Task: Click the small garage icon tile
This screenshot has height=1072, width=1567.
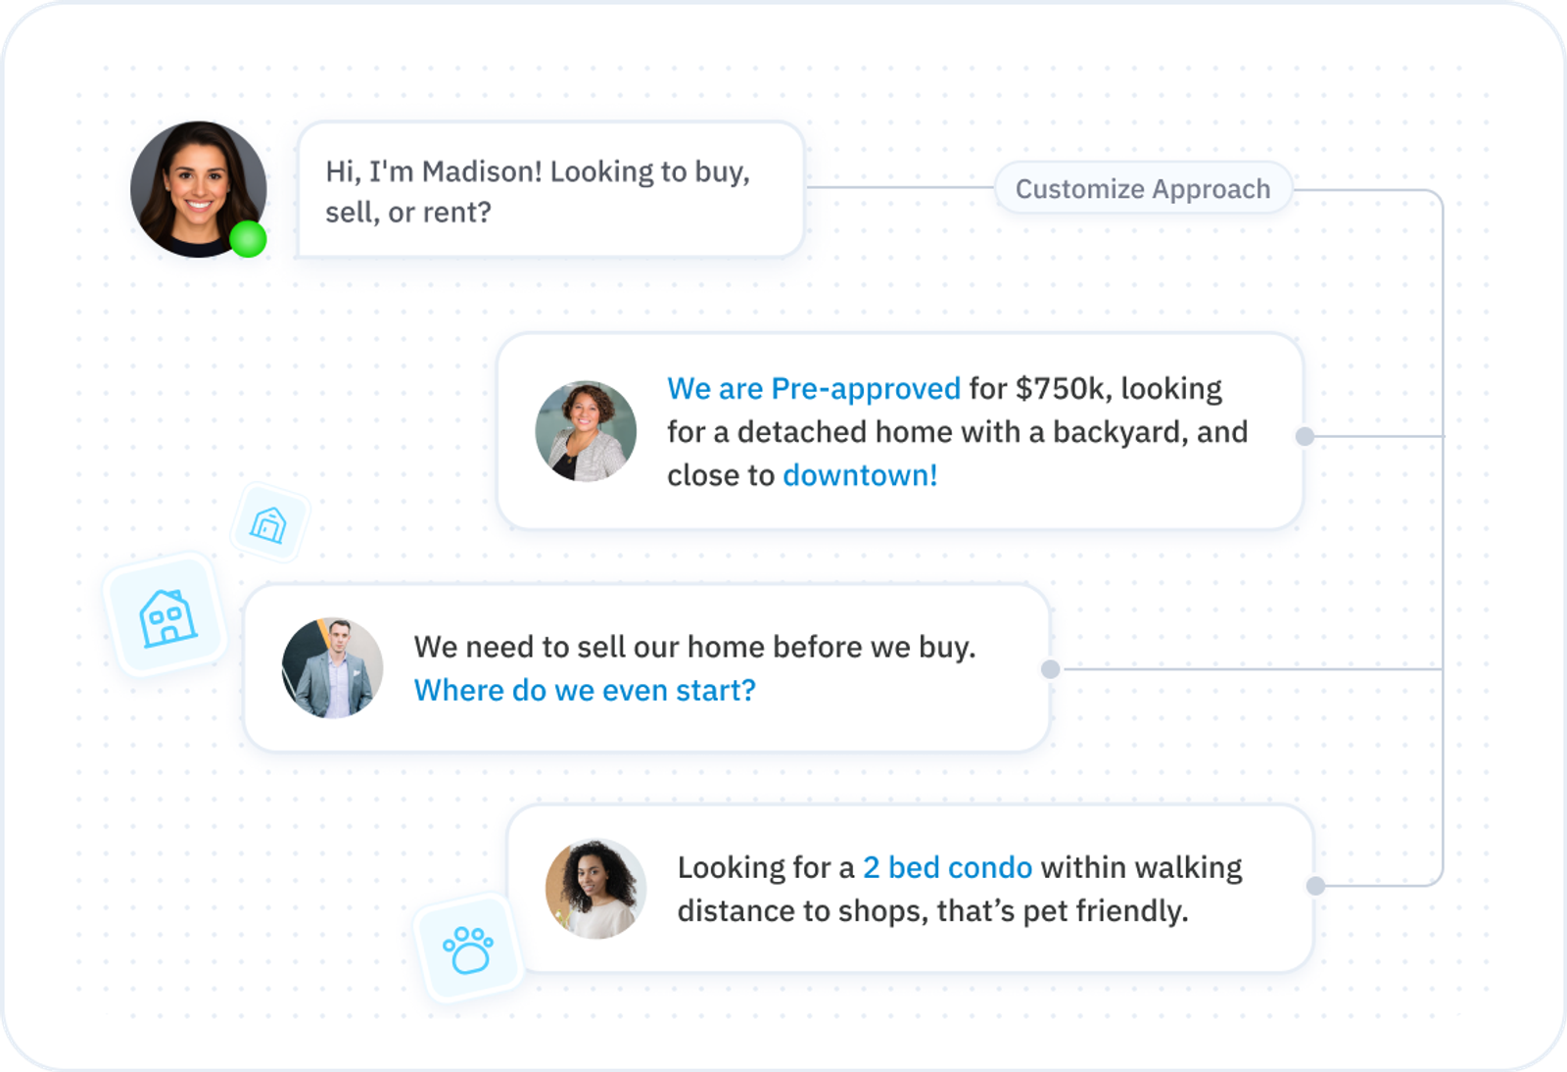Action: click(x=269, y=523)
